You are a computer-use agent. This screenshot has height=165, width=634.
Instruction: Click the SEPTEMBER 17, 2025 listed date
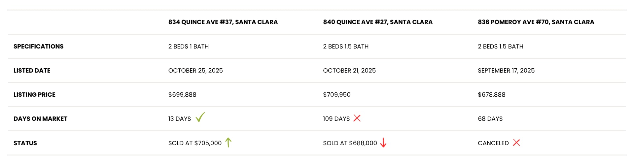click(x=506, y=71)
